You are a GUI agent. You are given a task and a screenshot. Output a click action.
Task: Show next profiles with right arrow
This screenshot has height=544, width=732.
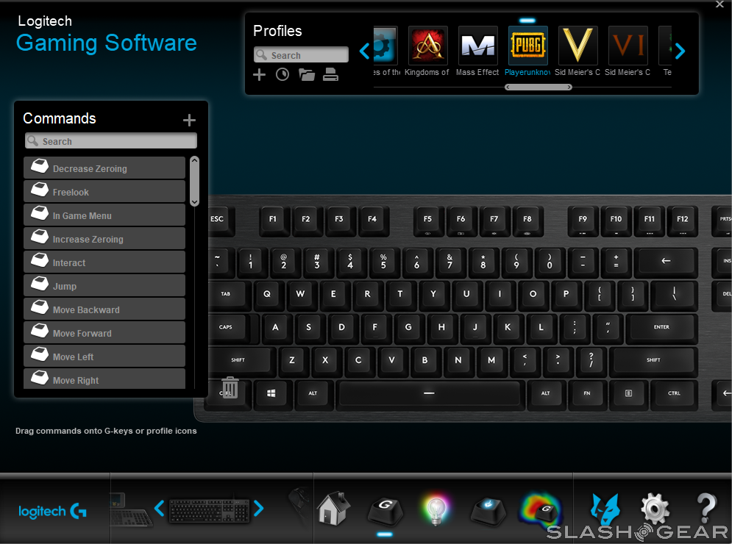[x=680, y=51]
